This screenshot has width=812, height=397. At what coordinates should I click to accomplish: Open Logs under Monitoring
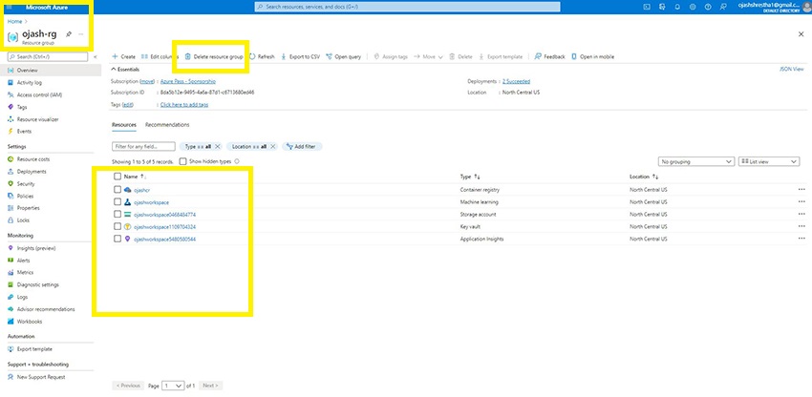click(x=22, y=297)
